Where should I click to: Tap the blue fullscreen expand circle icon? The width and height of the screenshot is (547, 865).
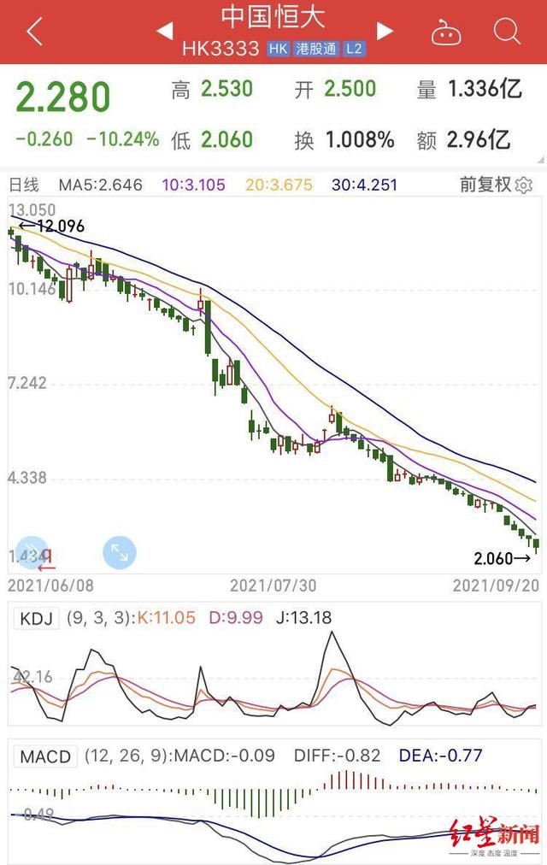[119, 552]
